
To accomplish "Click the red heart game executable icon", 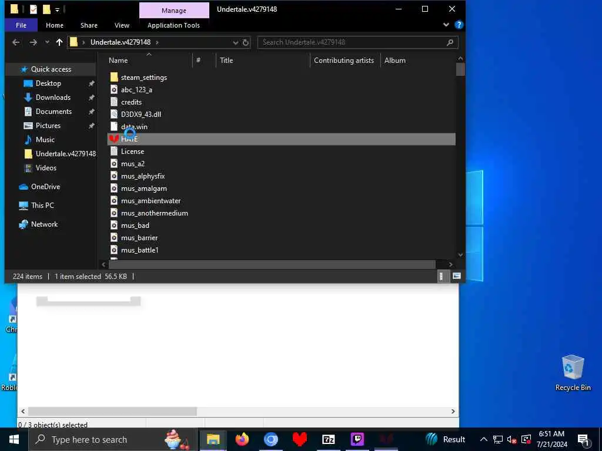I will (113, 139).
